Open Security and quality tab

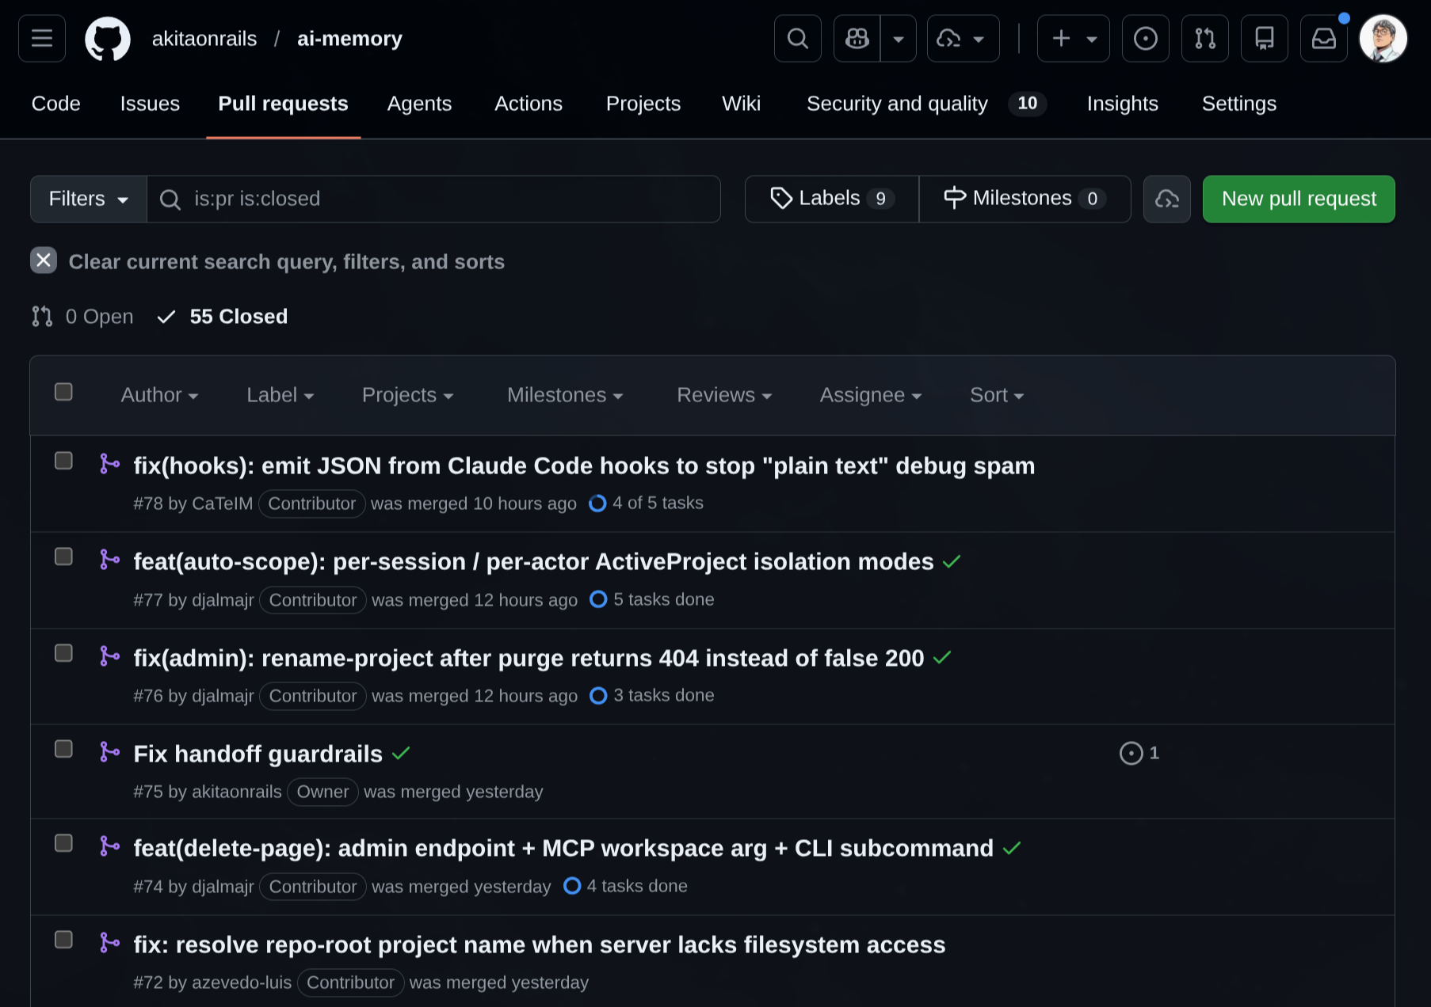[x=926, y=104]
